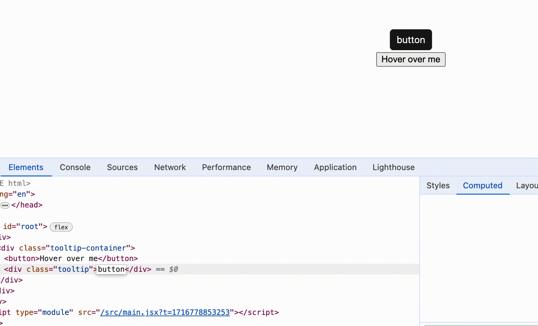Open the Lighthouse tab
Screen dimensions: 538x326
[x=393, y=167]
